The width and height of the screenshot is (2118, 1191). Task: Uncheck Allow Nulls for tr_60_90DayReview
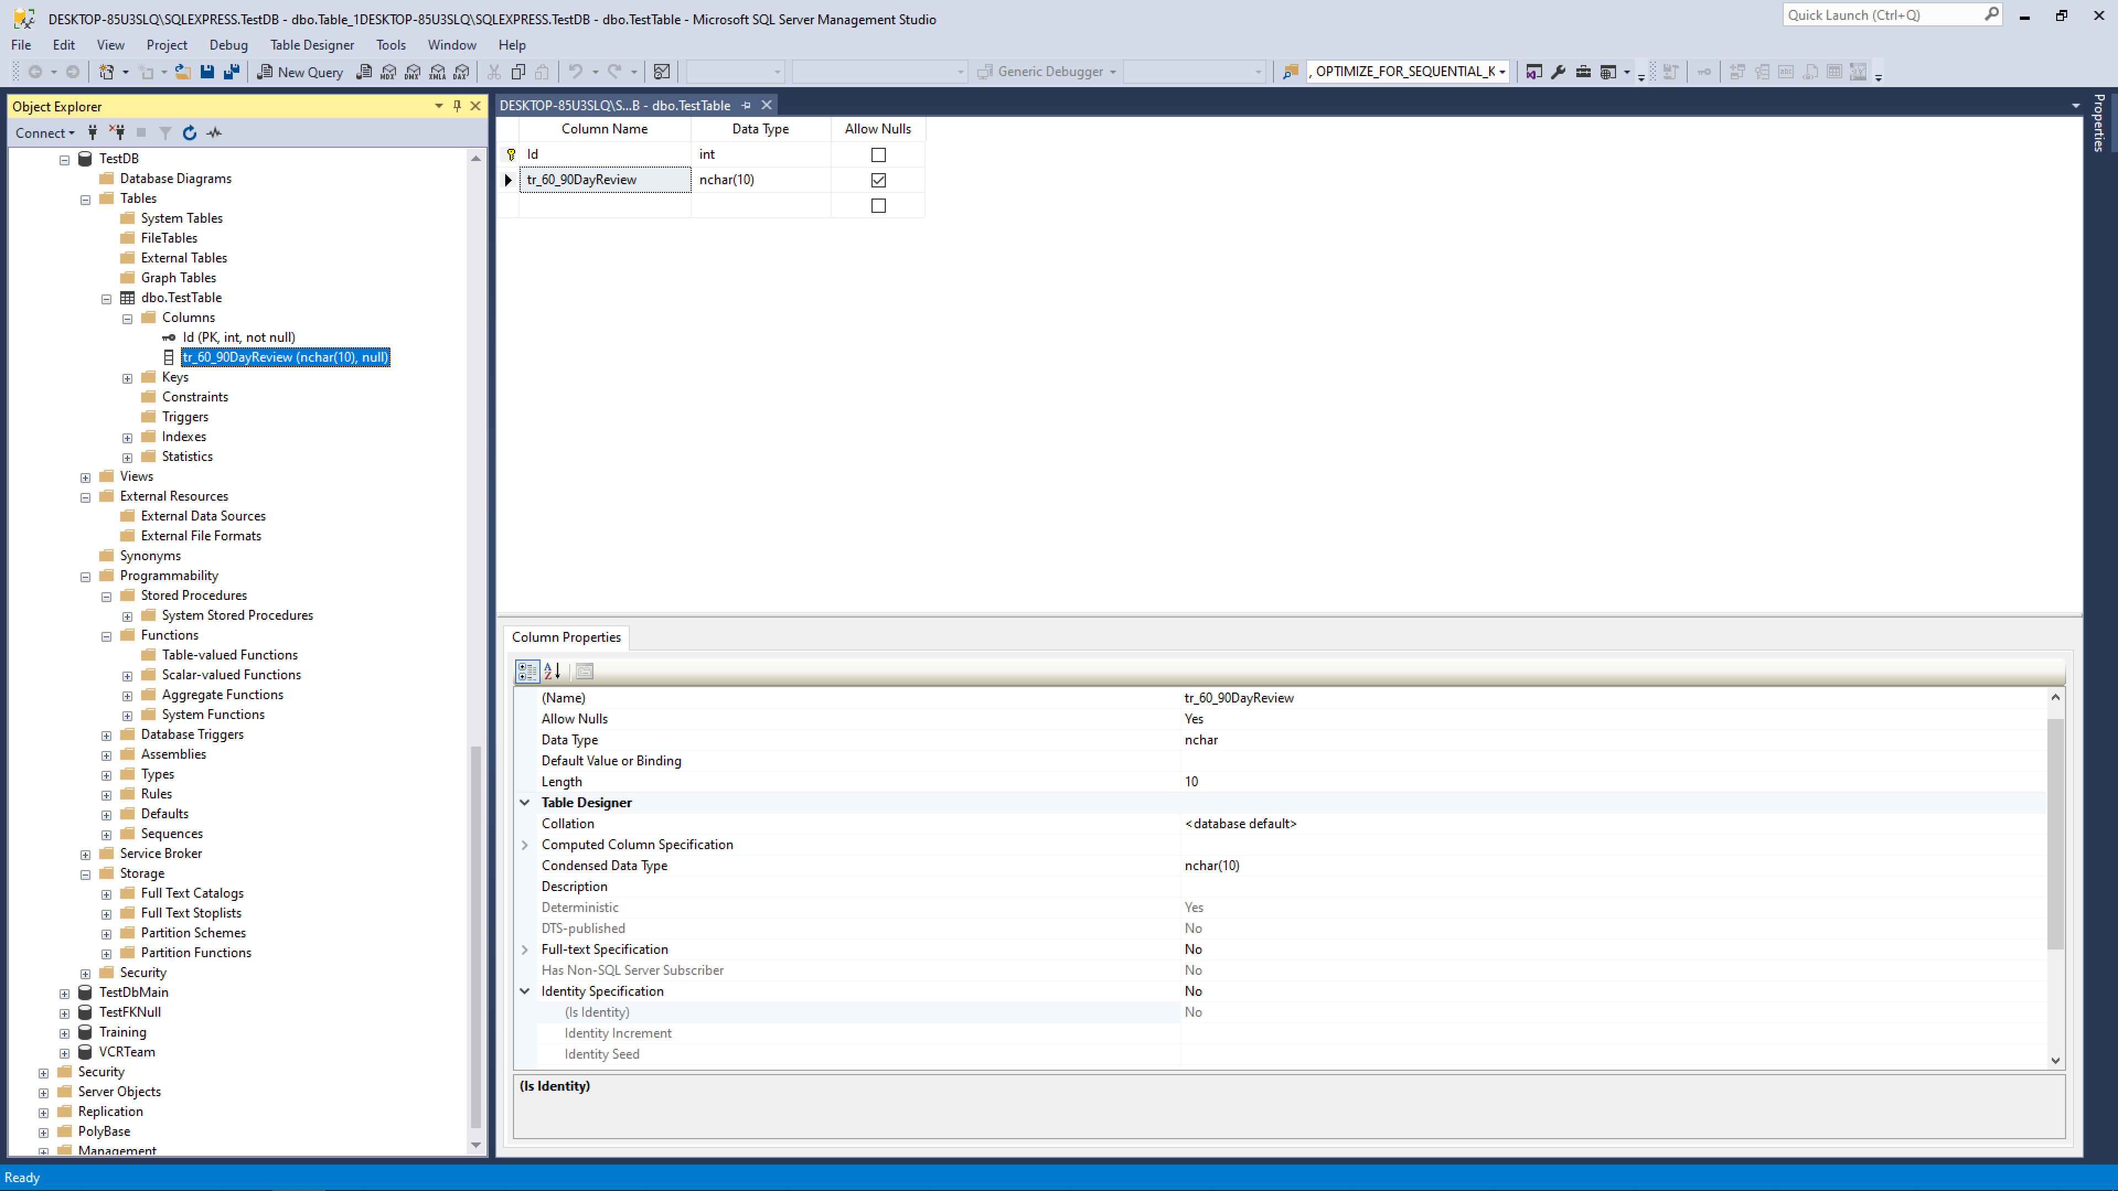click(878, 180)
